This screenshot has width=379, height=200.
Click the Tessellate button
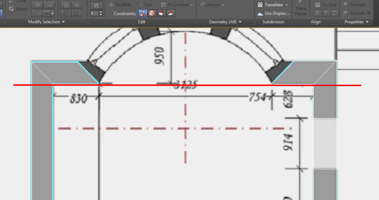271,4
